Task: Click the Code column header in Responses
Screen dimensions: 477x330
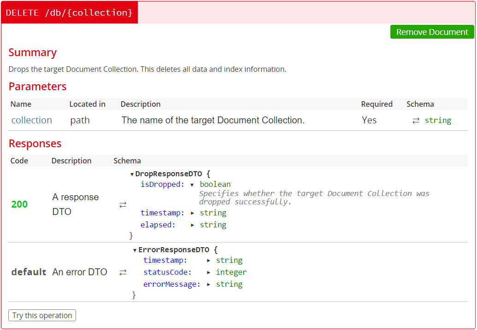Action: 19,161
